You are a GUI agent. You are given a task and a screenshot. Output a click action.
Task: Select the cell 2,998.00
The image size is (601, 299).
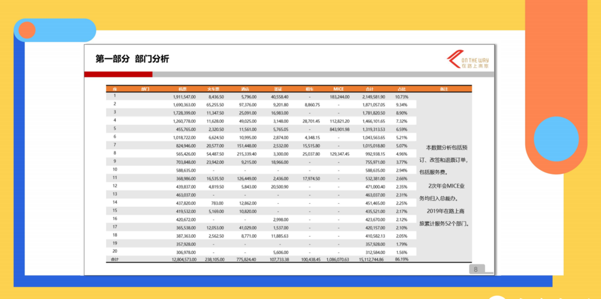pyautogui.click(x=280, y=219)
